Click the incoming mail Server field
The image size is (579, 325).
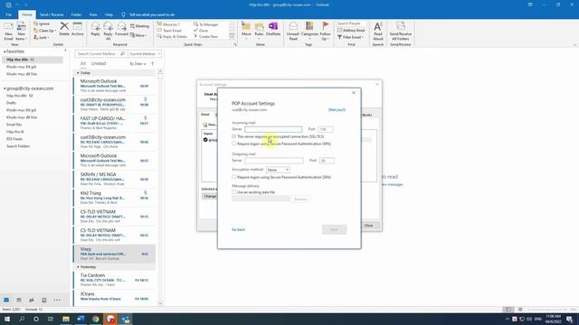[x=273, y=129]
